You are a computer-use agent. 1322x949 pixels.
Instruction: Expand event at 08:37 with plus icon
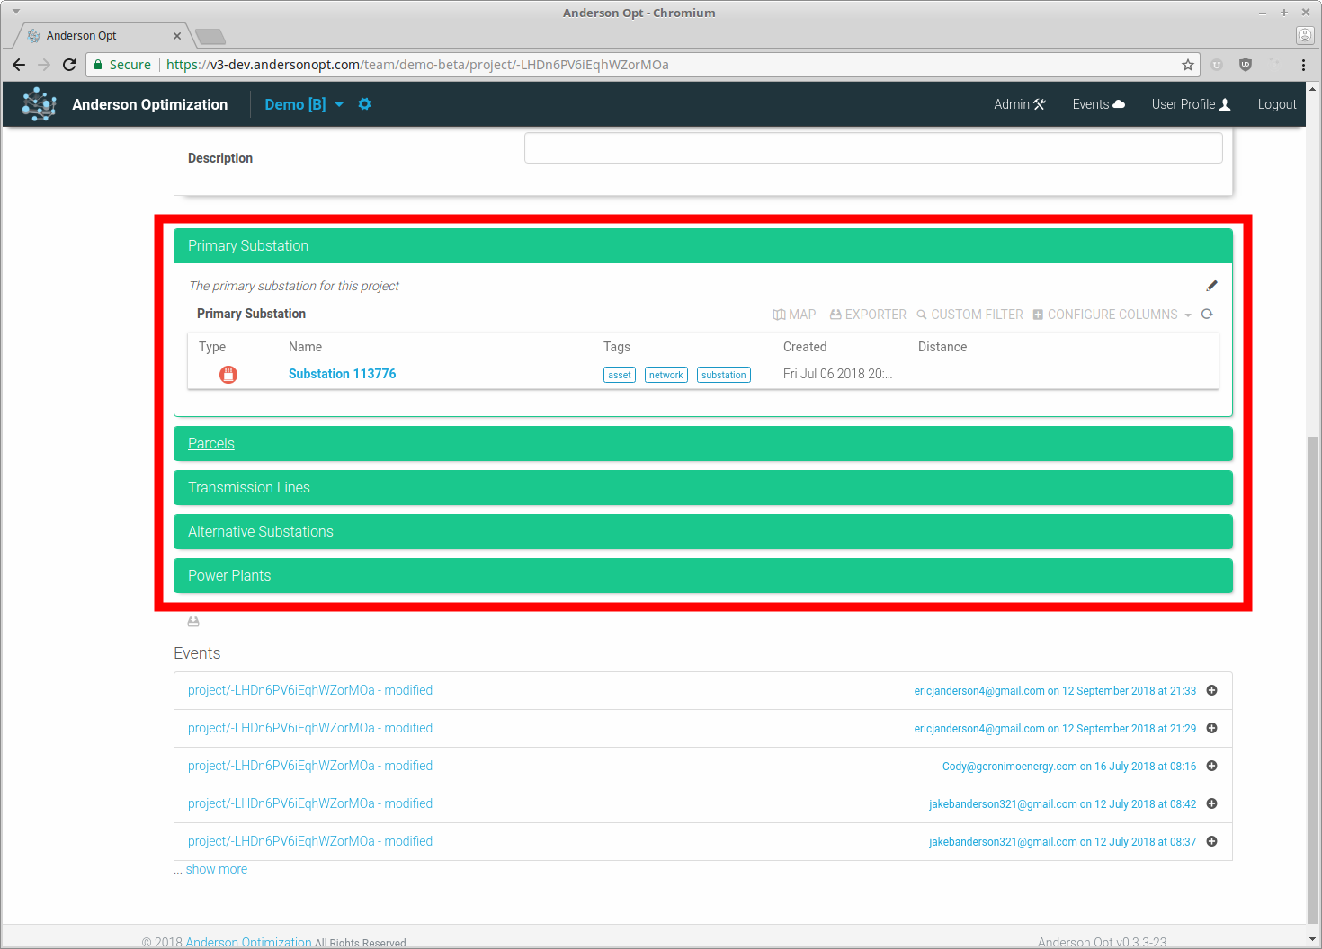pos(1211,841)
